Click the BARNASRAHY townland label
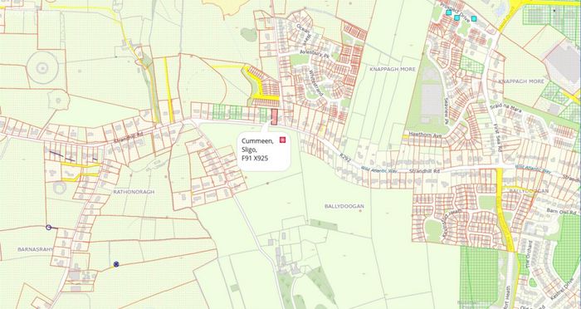581x309 pixels. coord(35,249)
